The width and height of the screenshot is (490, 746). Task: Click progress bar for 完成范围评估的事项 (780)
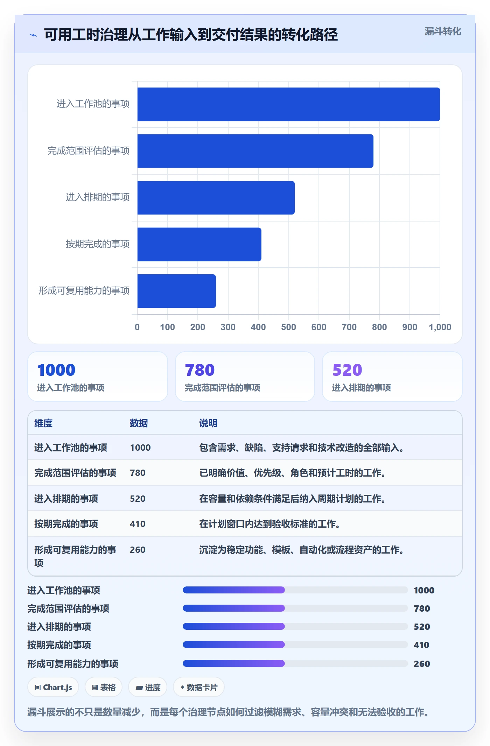(295, 608)
